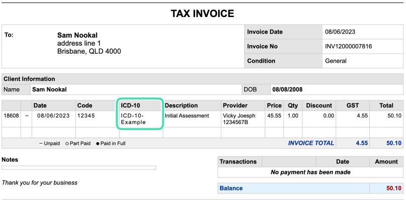
Task: Select the date of birth 08/08/2008
Action: pyautogui.click(x=287, y=90)
